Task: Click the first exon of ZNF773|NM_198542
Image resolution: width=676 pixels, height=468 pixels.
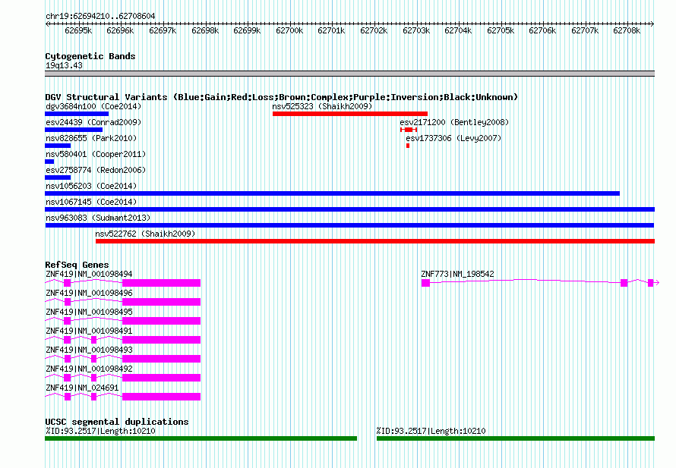Action: (425, 283)
